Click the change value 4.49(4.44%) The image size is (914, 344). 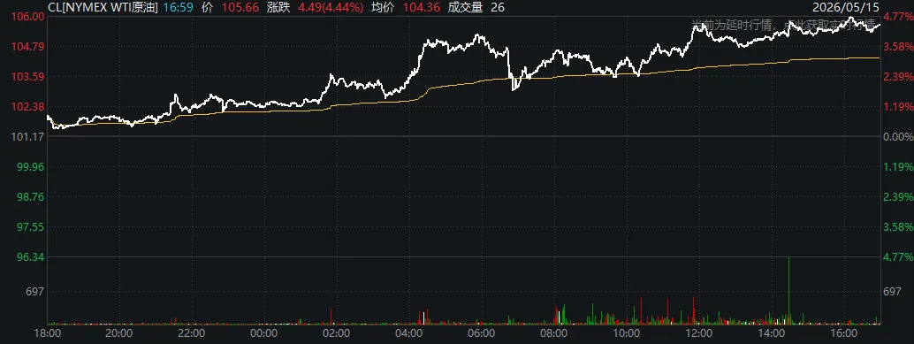click(x=331, y=7)
